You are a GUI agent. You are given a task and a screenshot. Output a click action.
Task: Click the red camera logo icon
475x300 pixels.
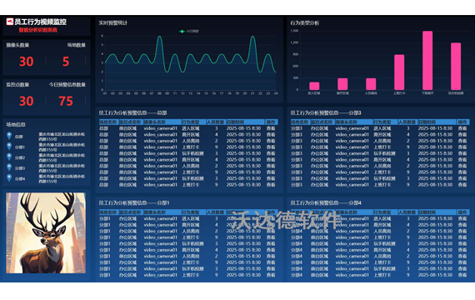coord(10,22)
